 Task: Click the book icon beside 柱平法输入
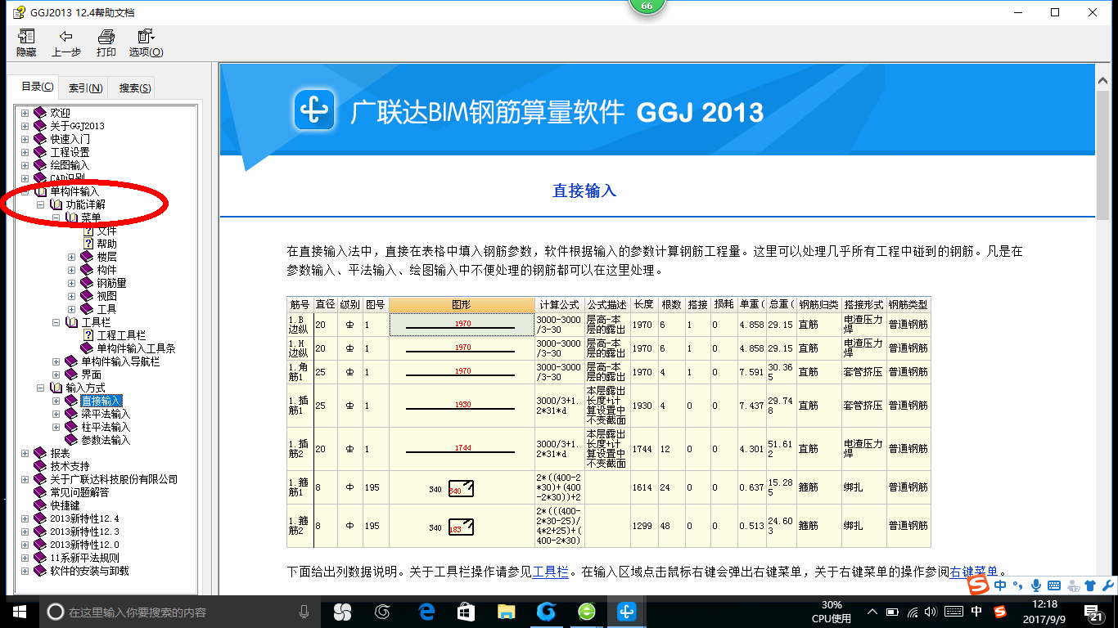point(72,427)
